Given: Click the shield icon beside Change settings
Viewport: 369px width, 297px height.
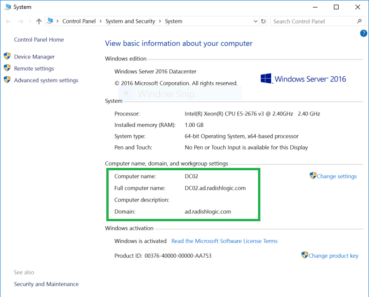Looking at the screenshot, I should coord(313,175).
